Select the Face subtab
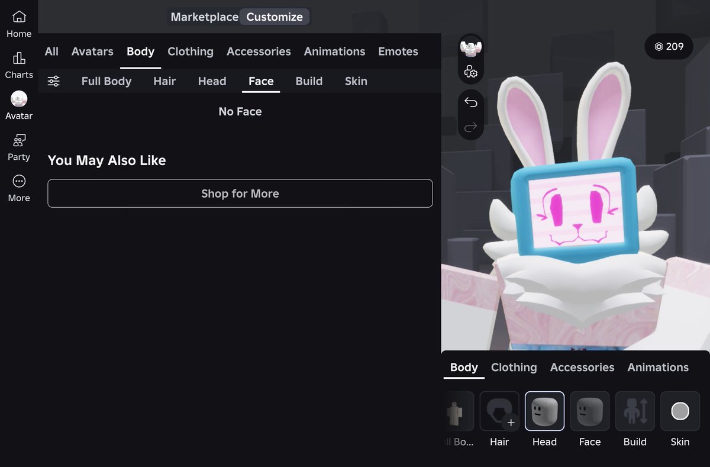Image resolution: width=710 pixels, height=467 pixels. coord(261,81)
